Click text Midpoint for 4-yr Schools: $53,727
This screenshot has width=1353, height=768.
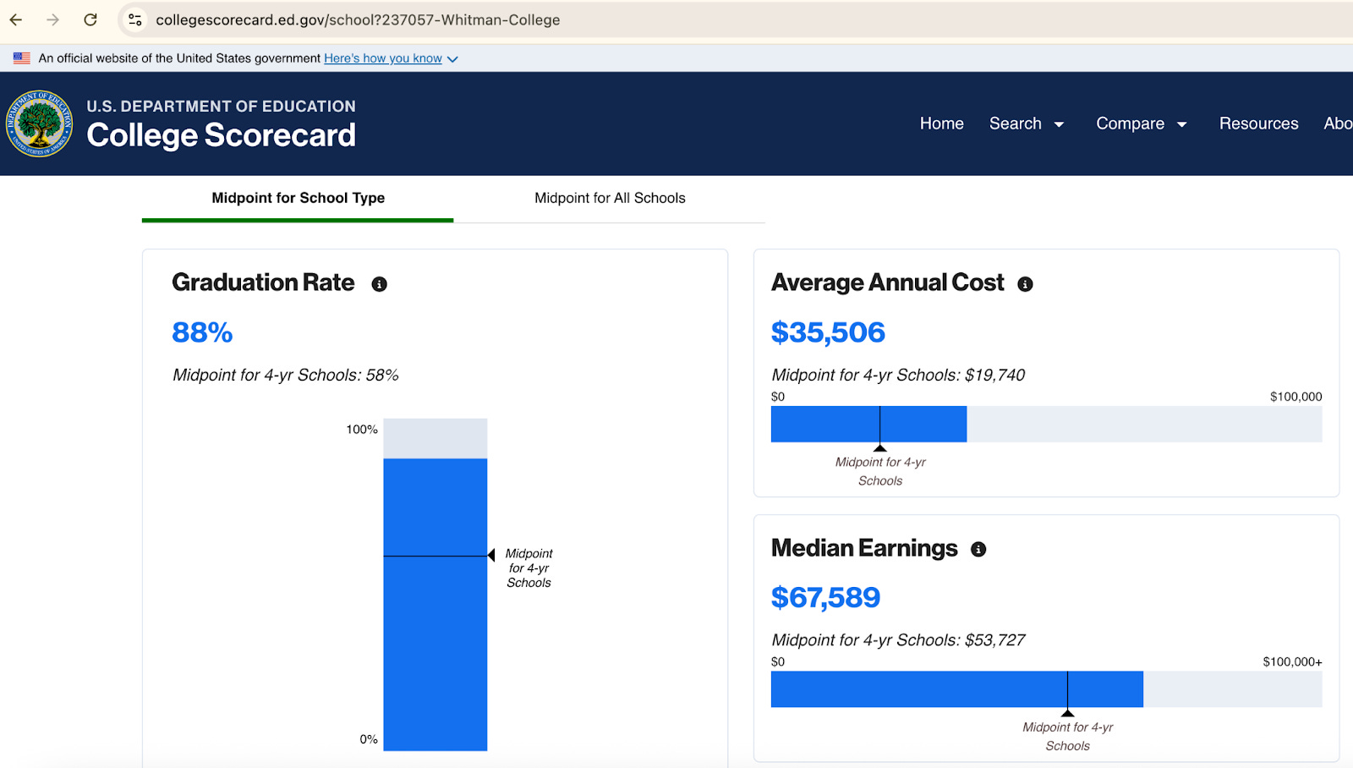tap(898, 640)
